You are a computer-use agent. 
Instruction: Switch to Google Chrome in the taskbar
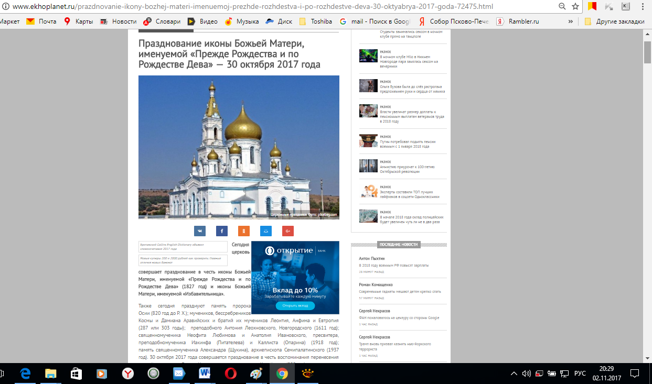tap(282, 374)
